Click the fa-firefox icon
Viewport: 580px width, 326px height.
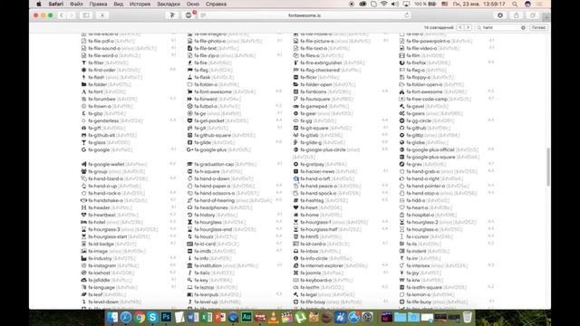point(401,62)
